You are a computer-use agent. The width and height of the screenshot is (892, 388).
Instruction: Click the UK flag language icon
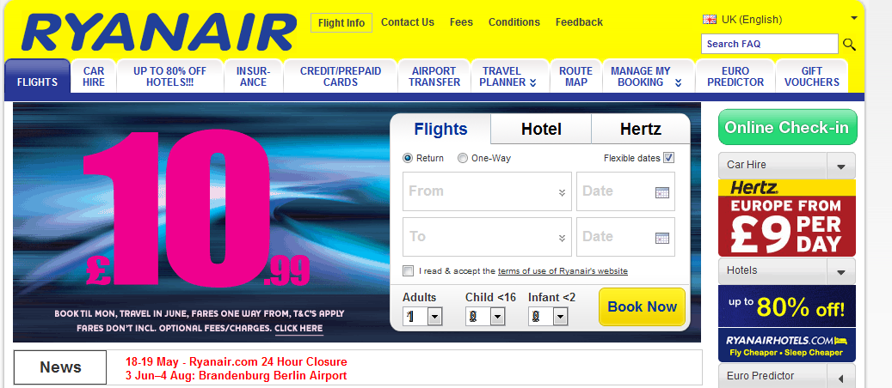[710, 20]
